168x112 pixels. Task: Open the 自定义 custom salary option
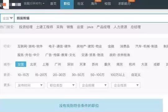136,75
